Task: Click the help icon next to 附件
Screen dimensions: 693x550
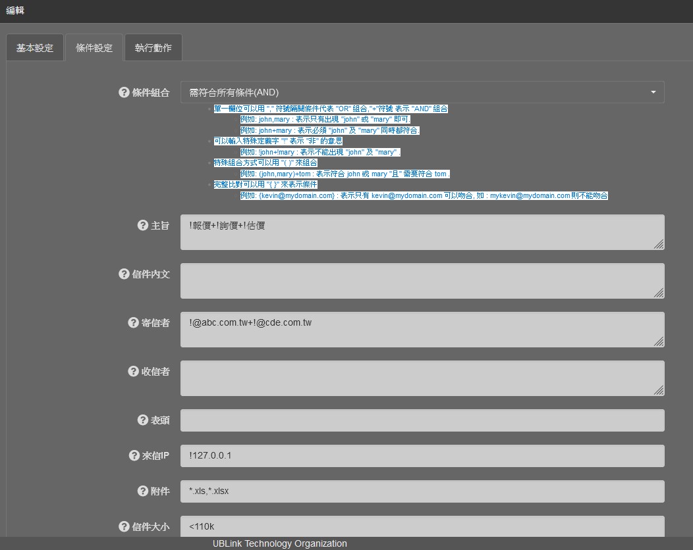Action: pos(142,491)
